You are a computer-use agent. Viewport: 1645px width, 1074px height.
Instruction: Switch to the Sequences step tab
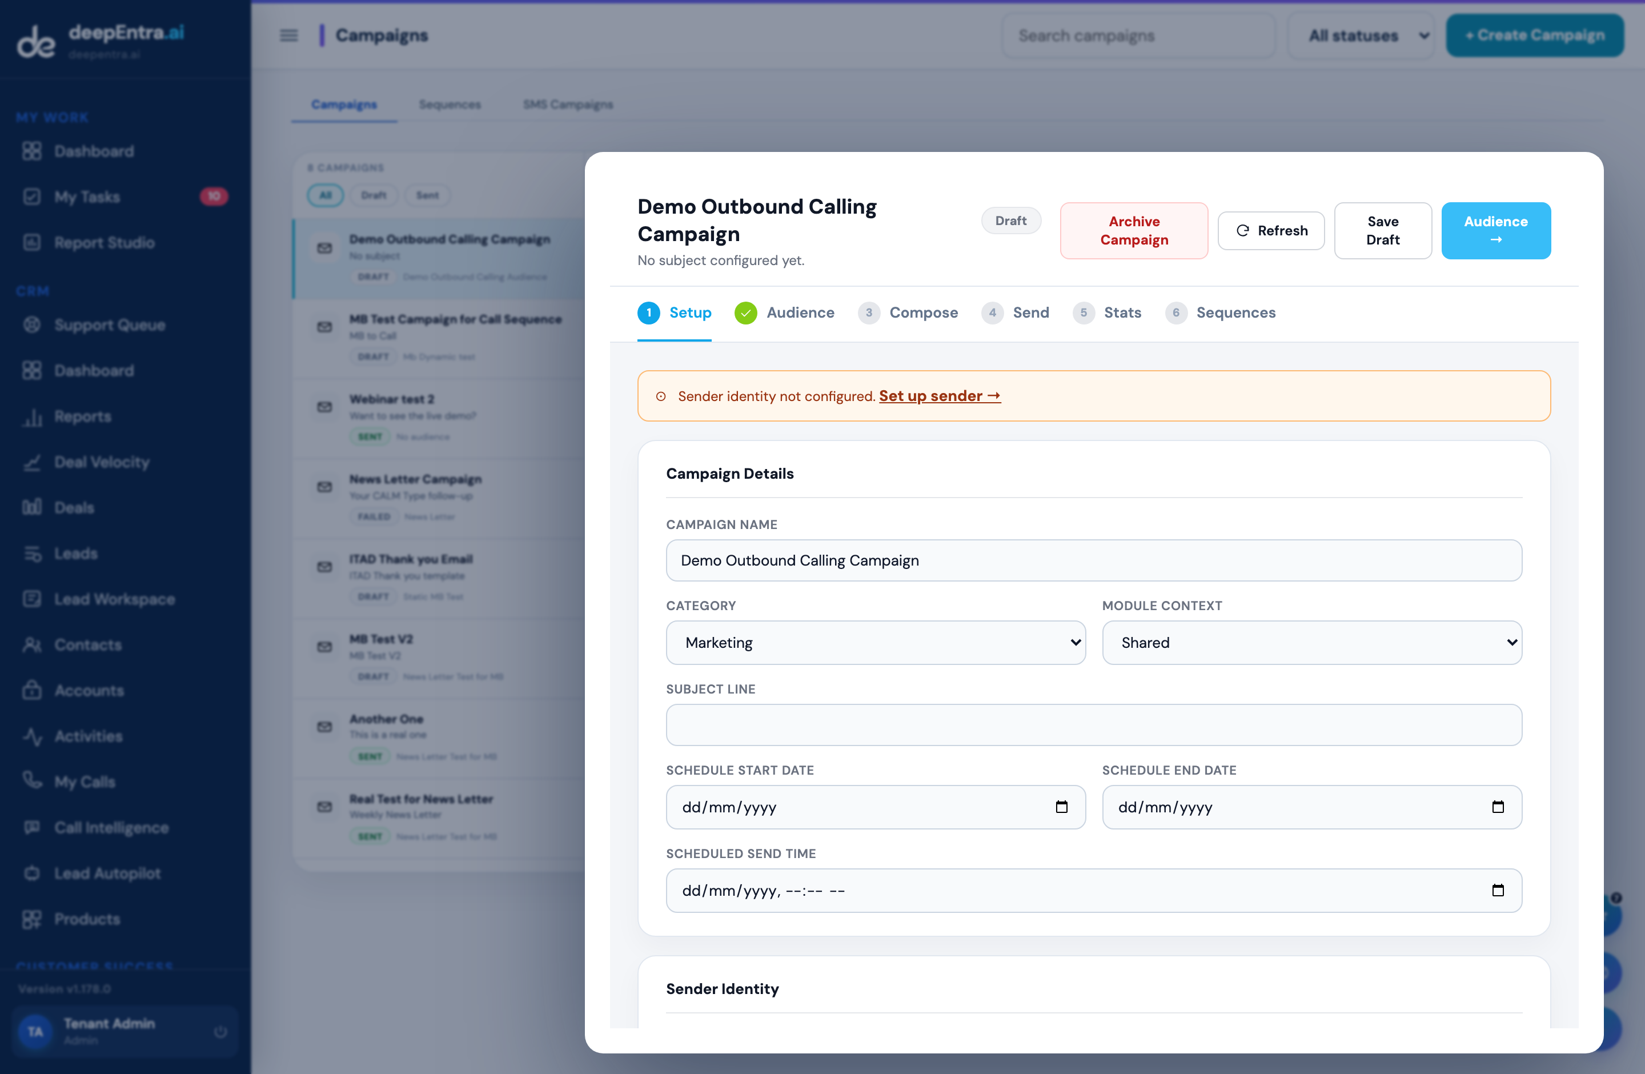click(x=1221, y=312)
